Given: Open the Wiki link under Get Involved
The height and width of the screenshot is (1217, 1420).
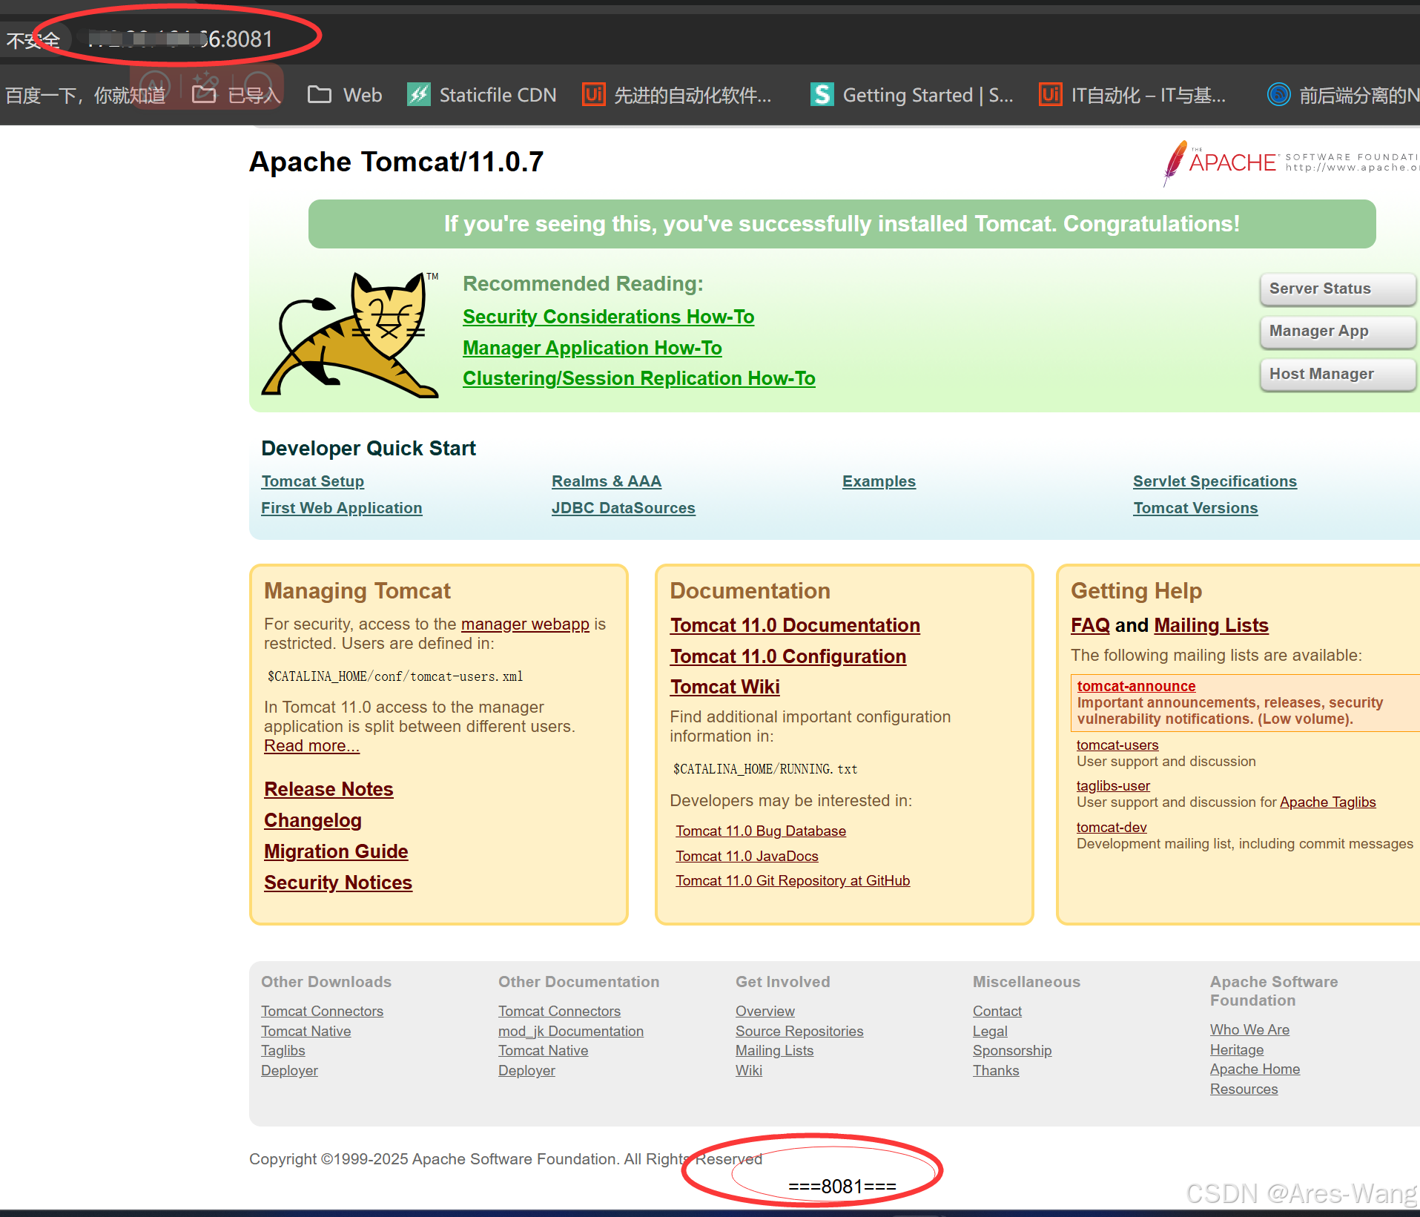Looking at the screenshot, I should pyautogui.click(x=748, y=1071).
